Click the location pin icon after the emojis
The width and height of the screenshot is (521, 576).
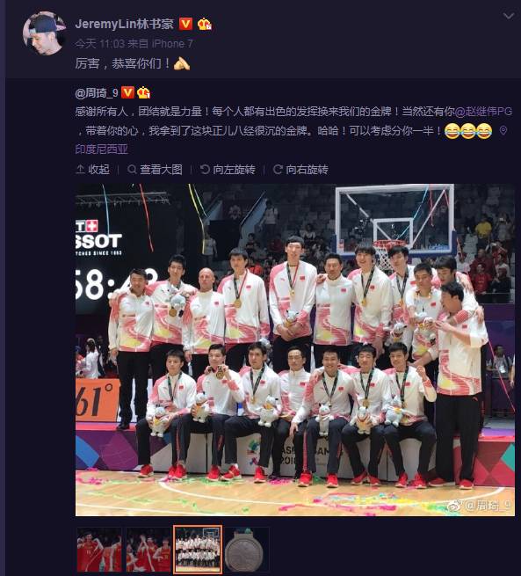click(x=503, y=131)
